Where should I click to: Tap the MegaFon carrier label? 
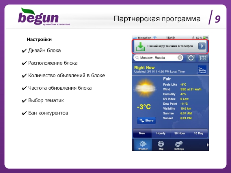(144, 38)
